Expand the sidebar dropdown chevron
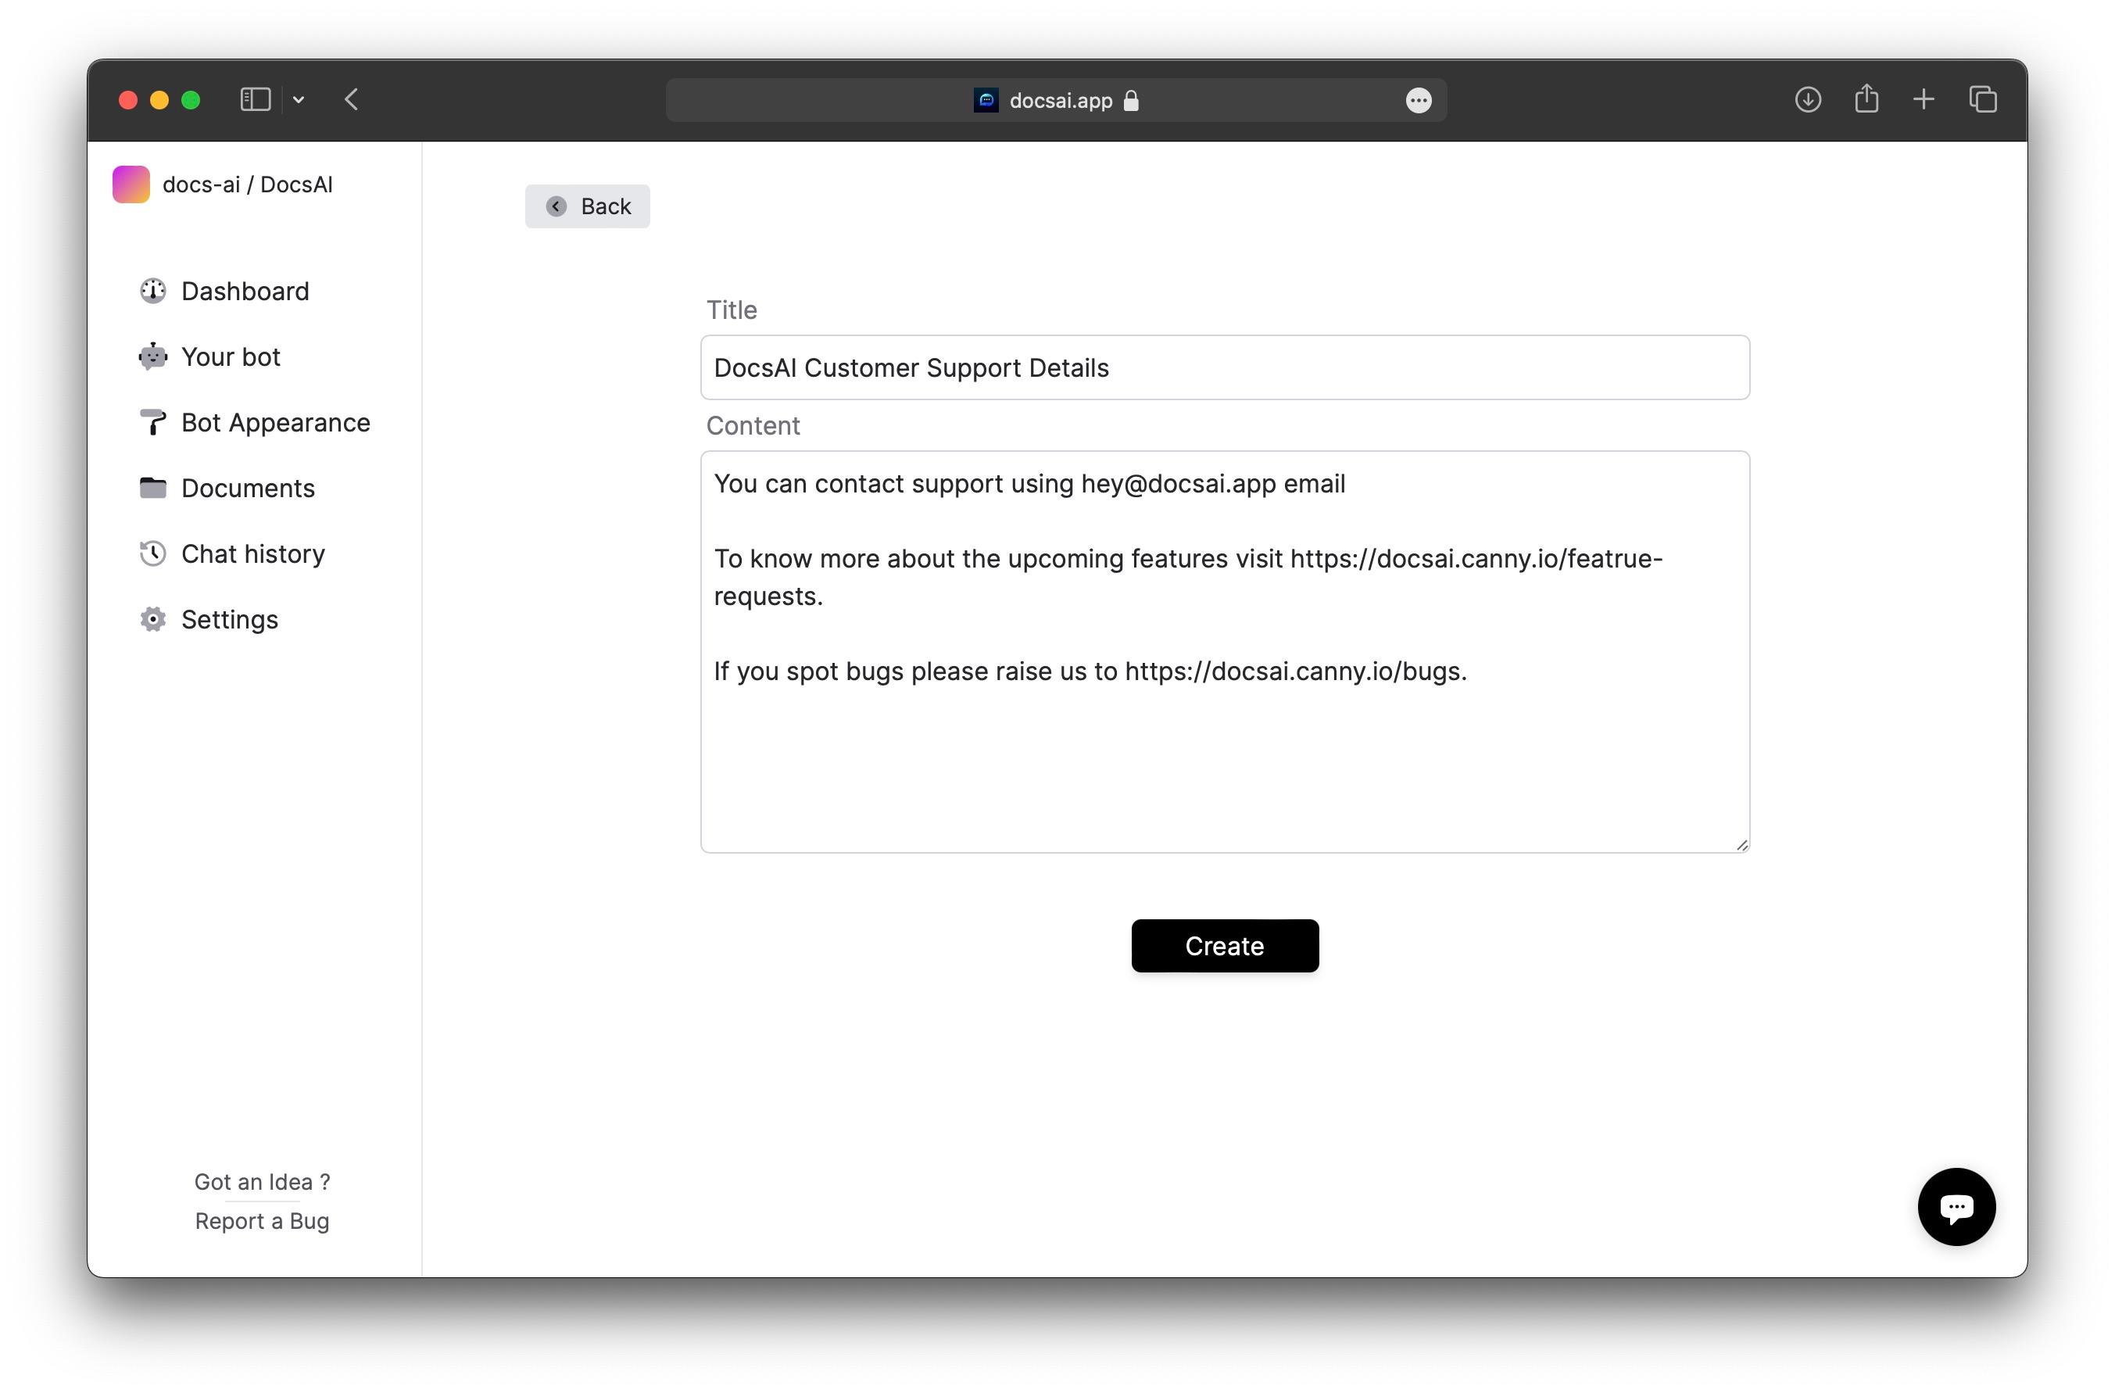 pos(299,101)
